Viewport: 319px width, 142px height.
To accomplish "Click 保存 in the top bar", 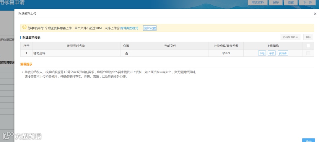I will [x=276, y=2].
